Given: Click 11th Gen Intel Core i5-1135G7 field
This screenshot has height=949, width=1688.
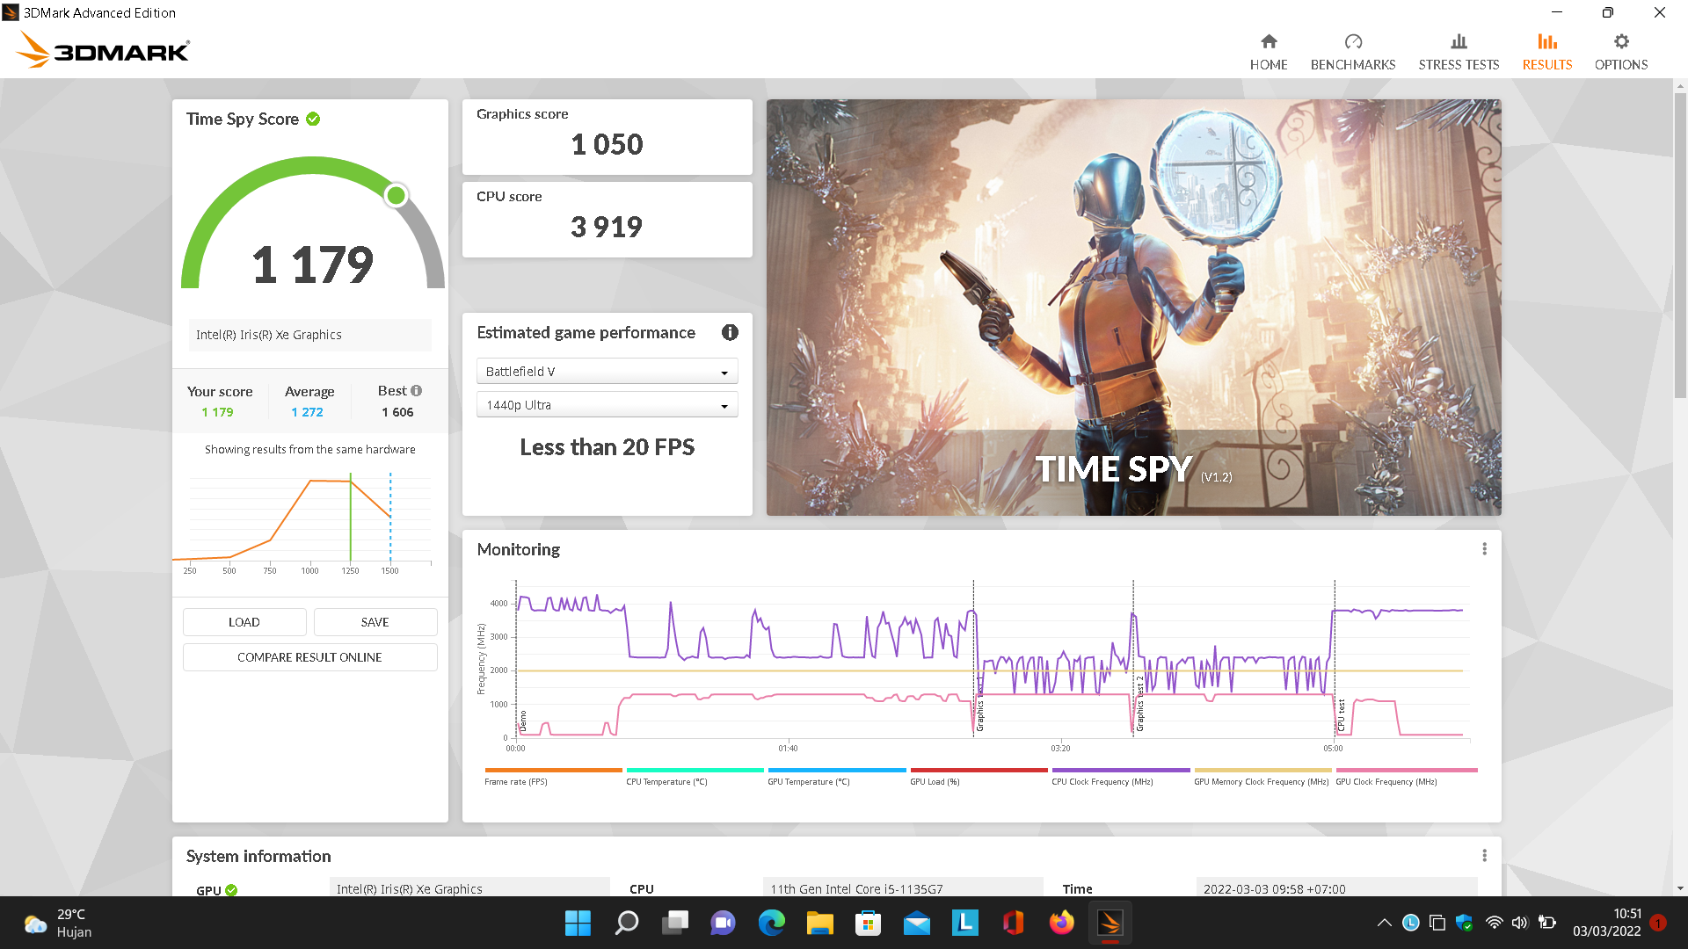Looking at the screenshot, I should pos(903,888).
